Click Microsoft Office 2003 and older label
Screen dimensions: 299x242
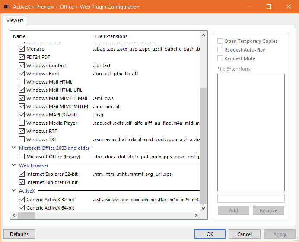(54, 148)
